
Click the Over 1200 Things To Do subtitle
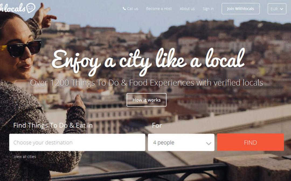point(146,83)
